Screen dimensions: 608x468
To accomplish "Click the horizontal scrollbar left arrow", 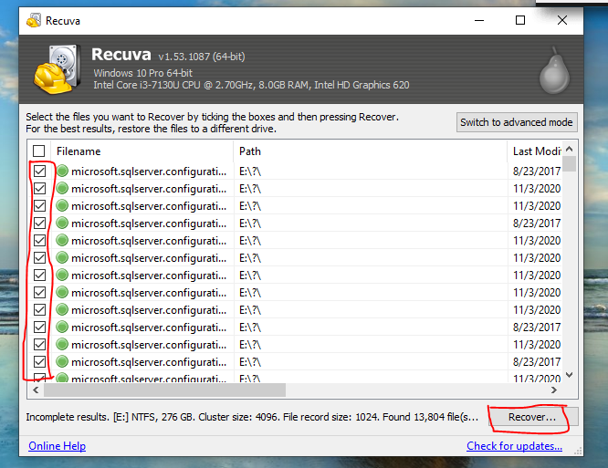I will click(36, 390).
